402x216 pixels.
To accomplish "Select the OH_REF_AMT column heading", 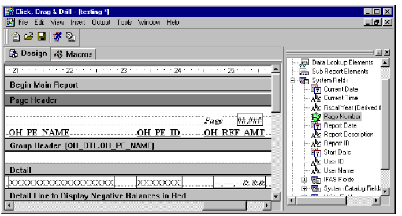I will 234,132.
